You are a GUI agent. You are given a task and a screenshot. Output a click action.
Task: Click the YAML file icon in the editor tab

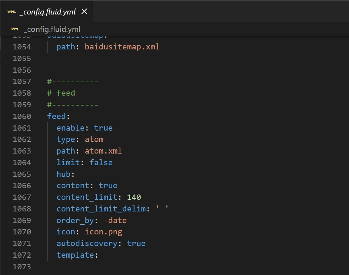(11, 12)
